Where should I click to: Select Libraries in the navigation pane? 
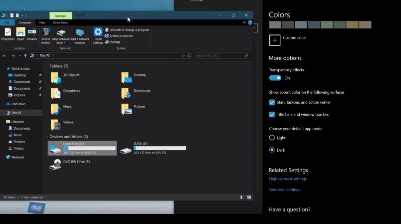click(x=17, y=122)
